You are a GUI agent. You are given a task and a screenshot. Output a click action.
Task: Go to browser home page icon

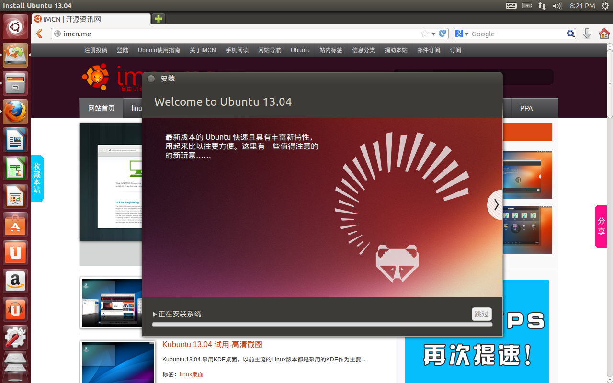pos(604,34)
